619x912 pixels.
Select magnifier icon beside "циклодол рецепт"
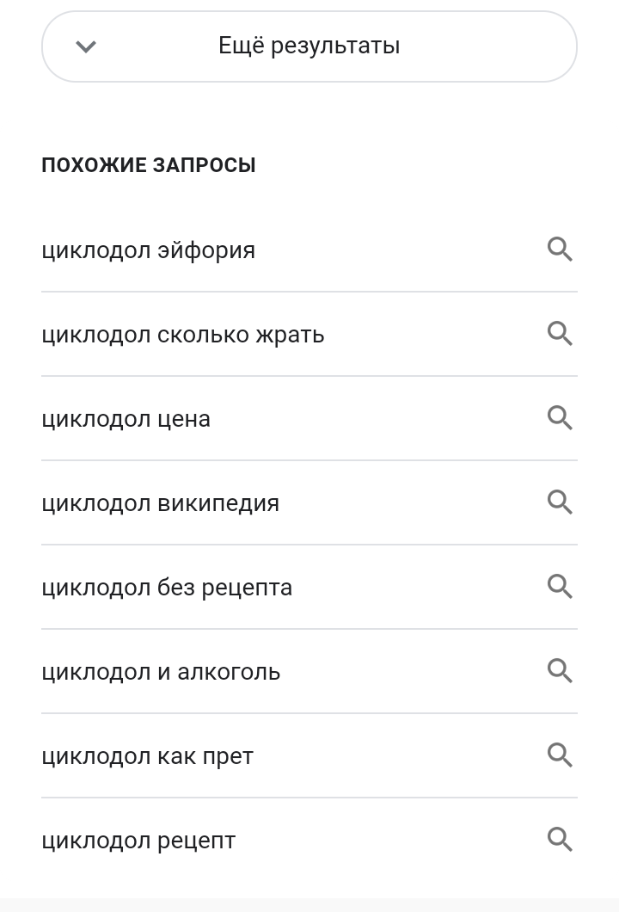click(x=560, y=840)
